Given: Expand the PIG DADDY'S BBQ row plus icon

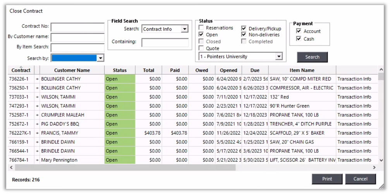Looking at the screenshot, I should [x=37, y=124].
